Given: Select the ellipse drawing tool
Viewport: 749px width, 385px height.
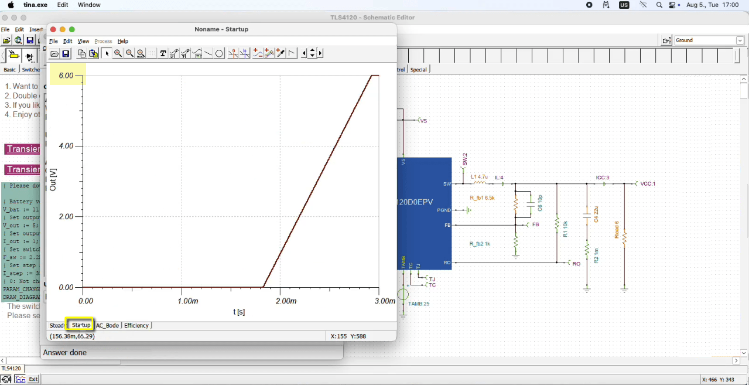Looking at the screenshot, I should coord(219,53).
